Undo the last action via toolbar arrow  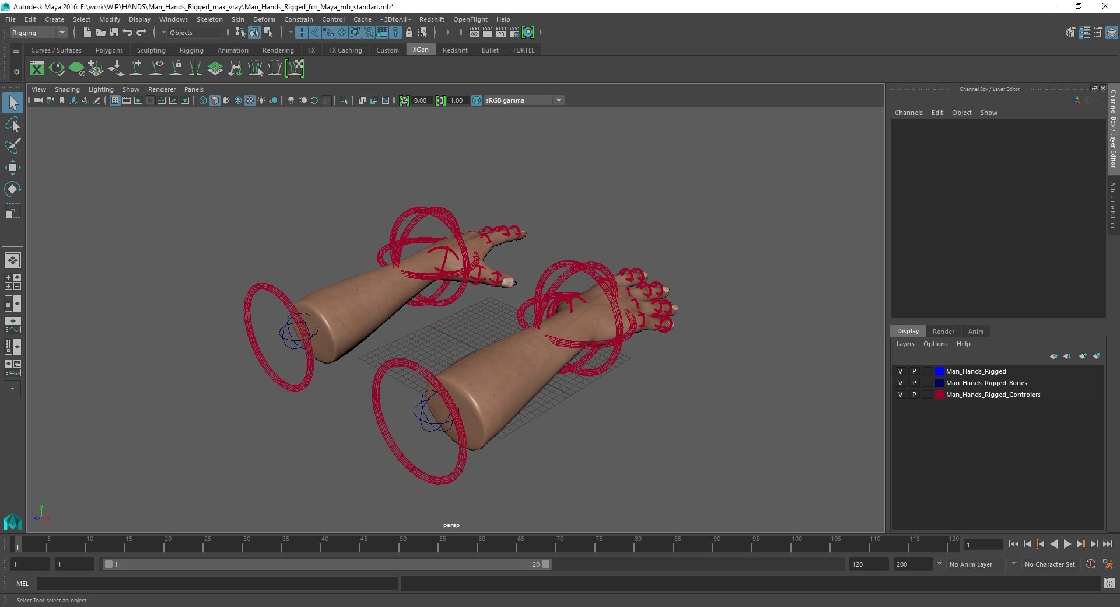128,33
